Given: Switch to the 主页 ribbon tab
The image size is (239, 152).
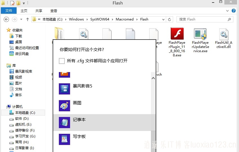Looking at the screenshot, I should [x=24, y=11].
